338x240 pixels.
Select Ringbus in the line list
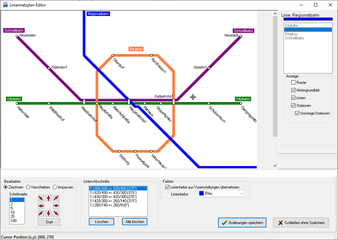tap(308, 34)
